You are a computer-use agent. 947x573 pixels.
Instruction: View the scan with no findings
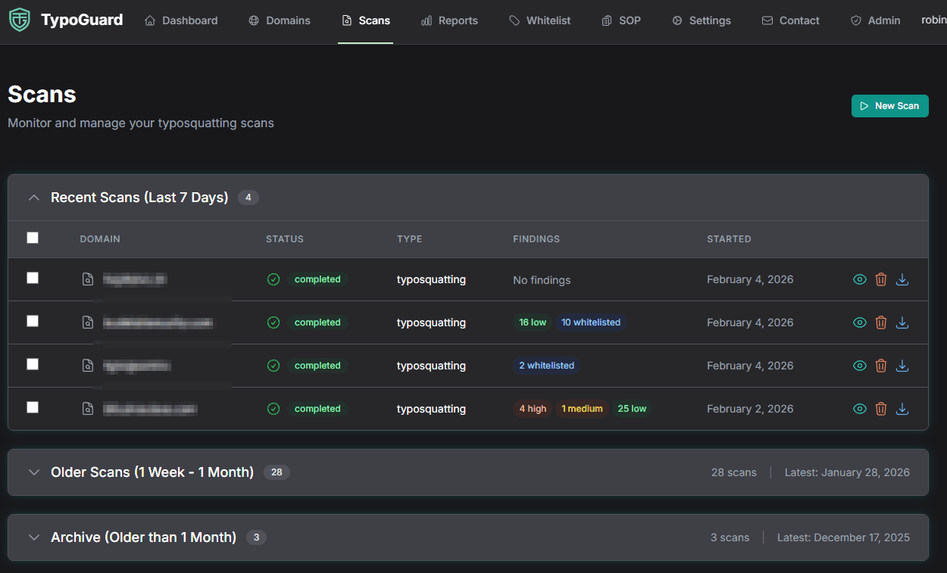point(859,279)
